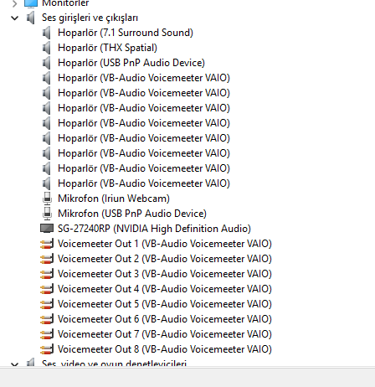Viewport: 375px width, 387px height.
Task: Select Voicemeeter Out 7 (VB-Audio Voicemeeter VAIO)
Action: pos(165,334)
